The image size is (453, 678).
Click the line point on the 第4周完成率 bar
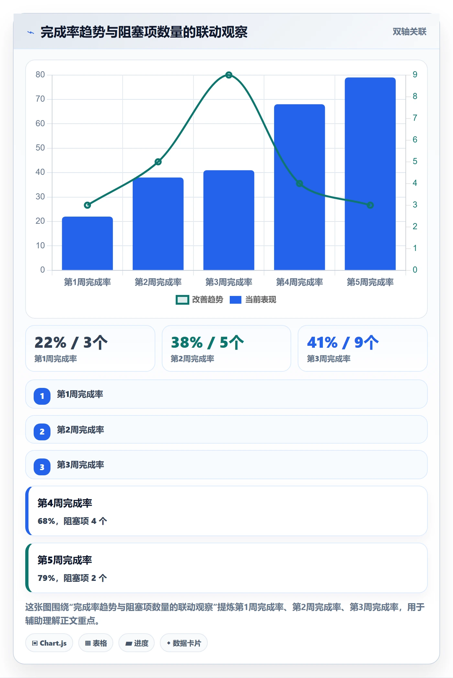point(299,183)
